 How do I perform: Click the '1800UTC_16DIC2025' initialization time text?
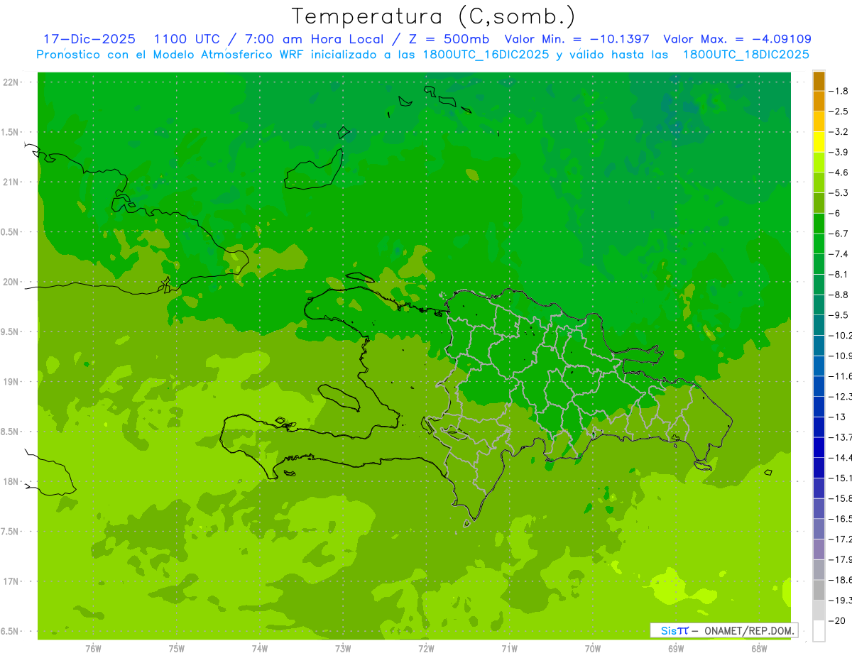484,55
